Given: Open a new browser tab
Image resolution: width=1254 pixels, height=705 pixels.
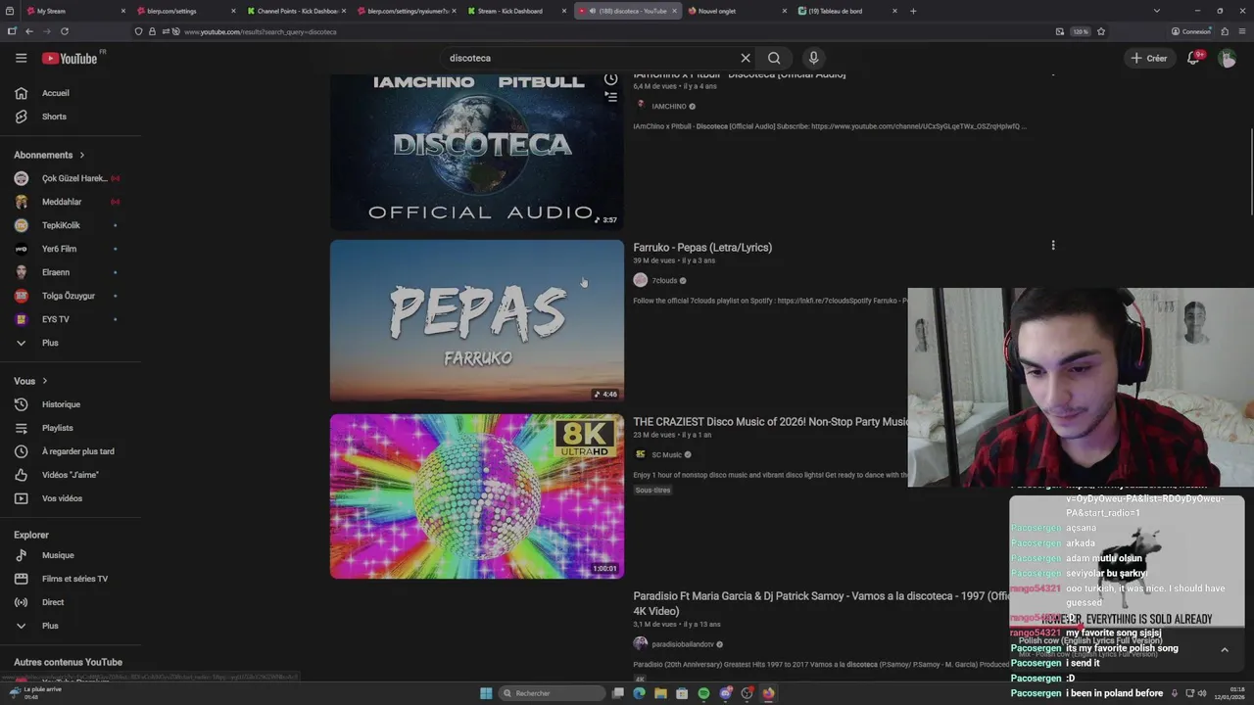Looking at the screenshot, I should pyautogui.click(x=913, y=11).
